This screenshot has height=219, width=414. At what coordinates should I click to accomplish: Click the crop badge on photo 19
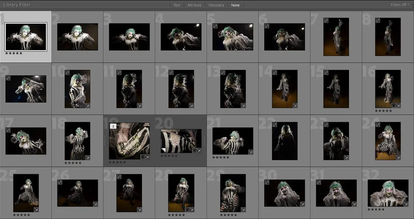click(x=142, y=156)
